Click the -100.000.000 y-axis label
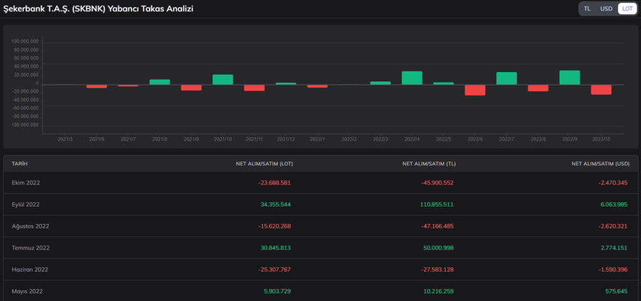The height and width of the screenshot is (301, 641). coord(24,125)
